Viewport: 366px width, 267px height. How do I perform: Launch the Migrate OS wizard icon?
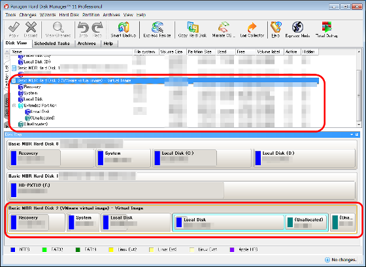[x=224, y=29]
